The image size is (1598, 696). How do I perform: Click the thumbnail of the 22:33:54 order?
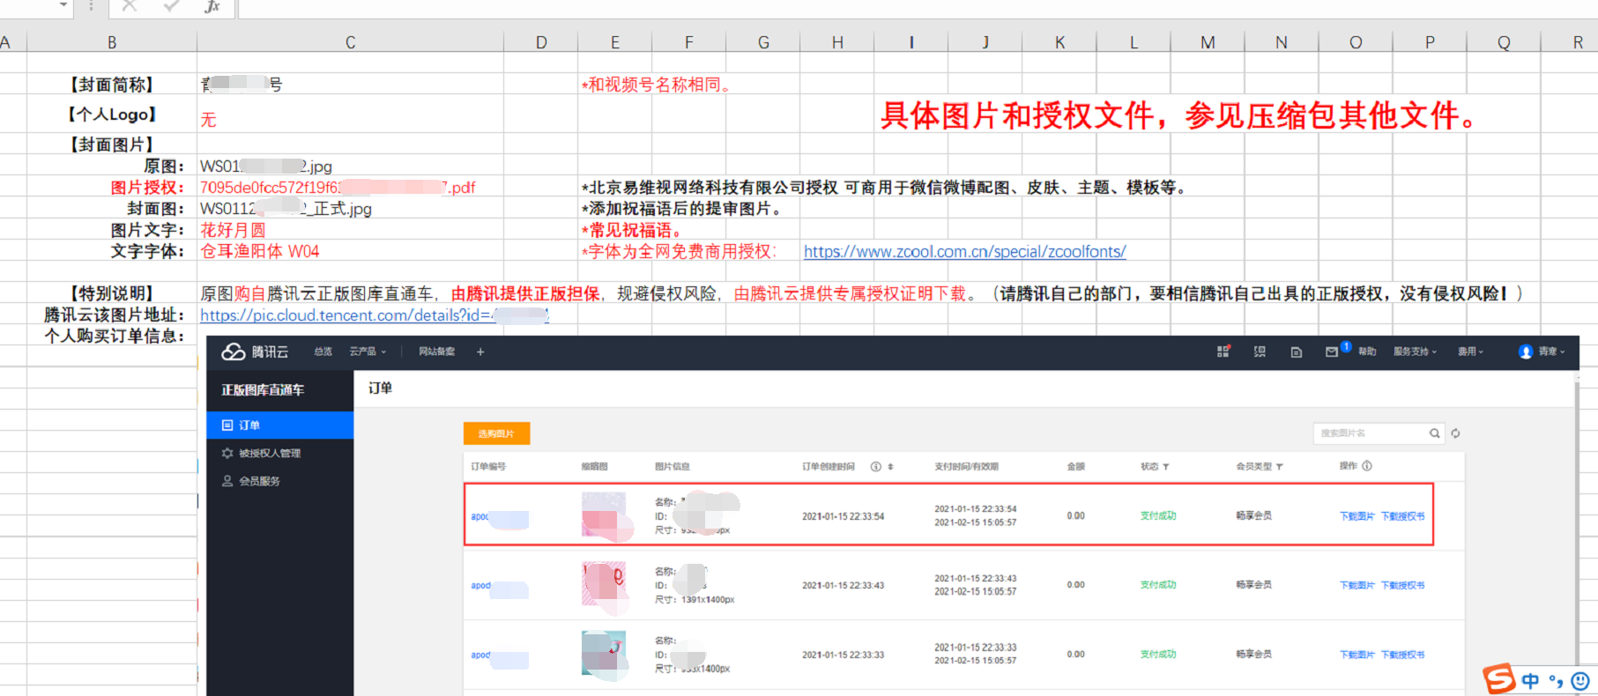coord(604,515)
